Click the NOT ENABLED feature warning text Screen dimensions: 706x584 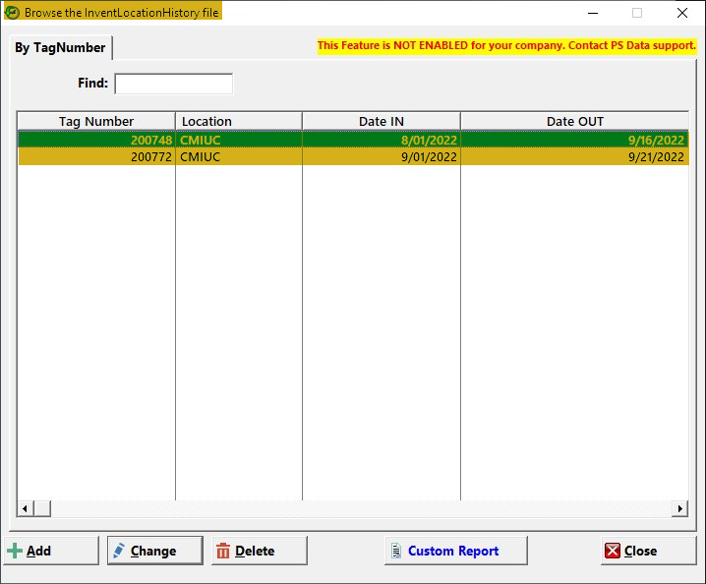tap(507, 45)
